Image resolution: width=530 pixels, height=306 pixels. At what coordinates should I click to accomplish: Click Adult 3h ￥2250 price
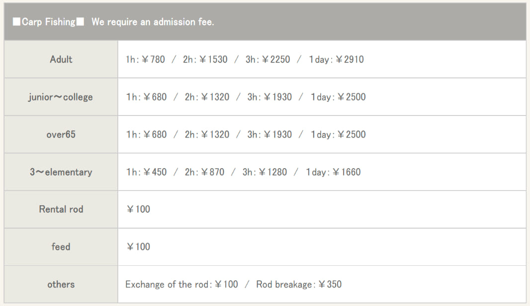267,60
